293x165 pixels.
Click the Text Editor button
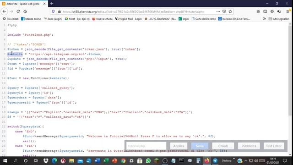point(274,146)
